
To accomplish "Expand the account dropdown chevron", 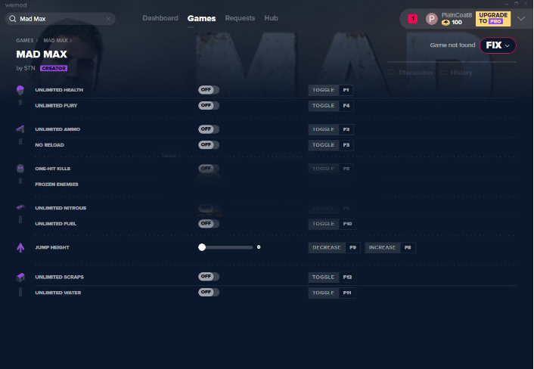I will (x=521, y=18).
